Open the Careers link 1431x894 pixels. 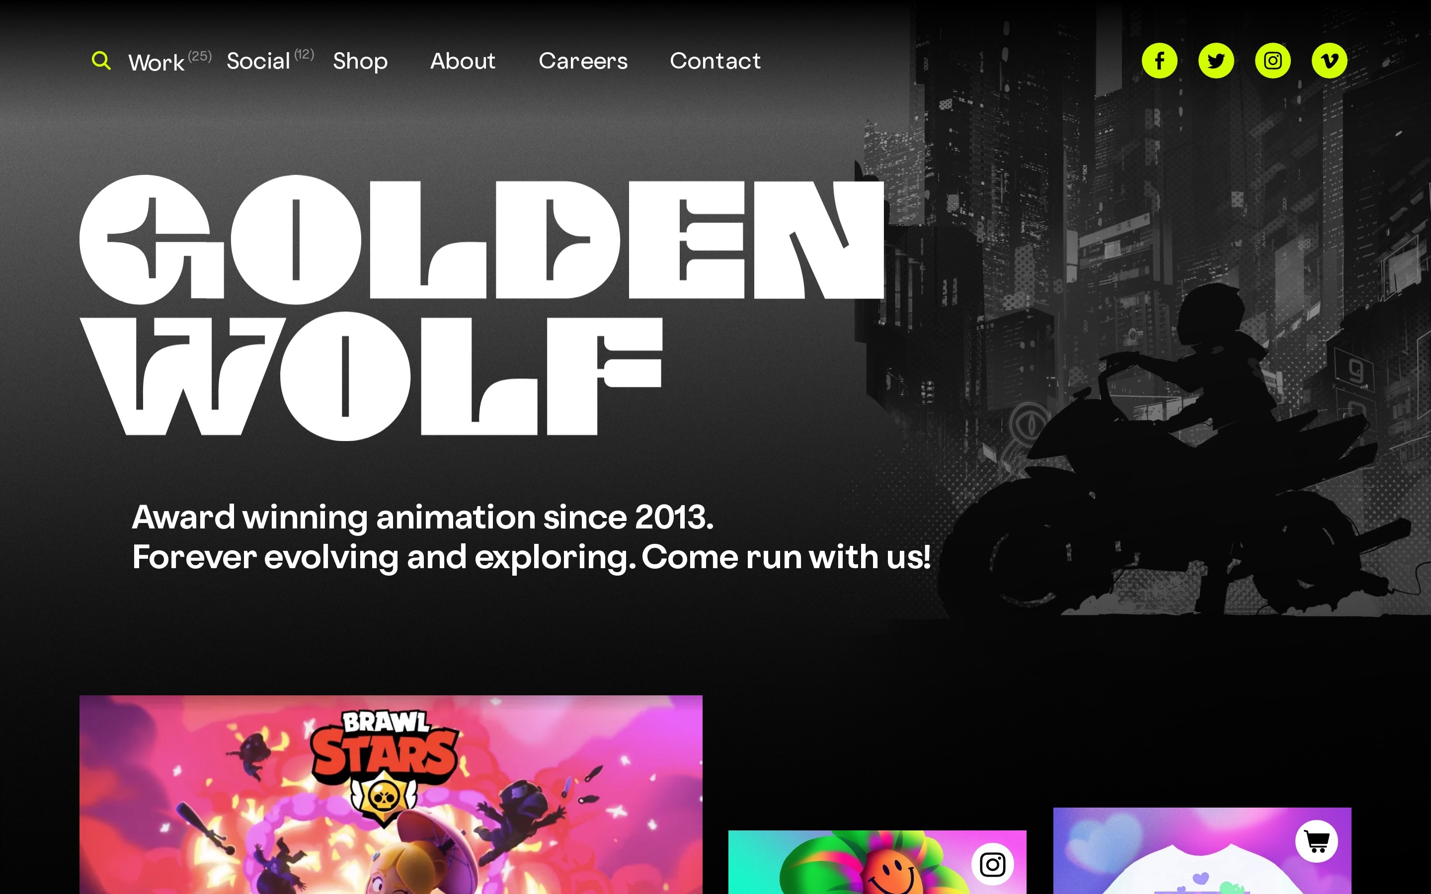point(583,61)
